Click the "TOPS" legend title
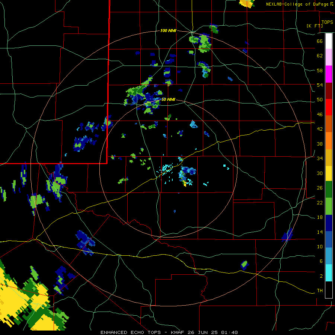This screenshot has width=335, height=335. click(x=327, y=22)
